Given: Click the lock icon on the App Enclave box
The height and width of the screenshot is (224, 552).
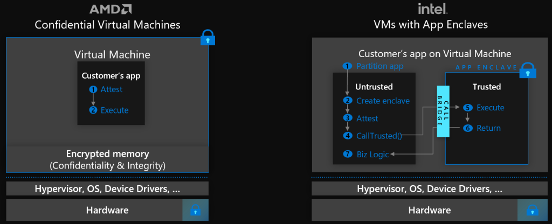Looking at the screenshot, I should [x=527, y=70].
